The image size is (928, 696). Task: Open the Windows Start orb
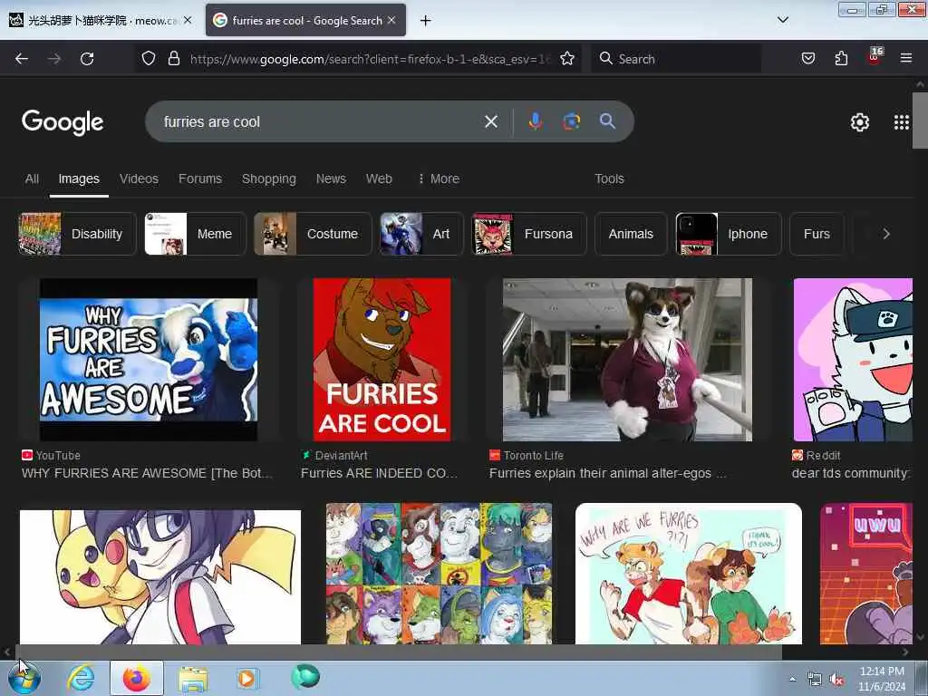[24, 679]
